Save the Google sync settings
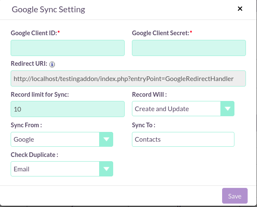Viewport: 257px width, 207px height. coord(235,196)
